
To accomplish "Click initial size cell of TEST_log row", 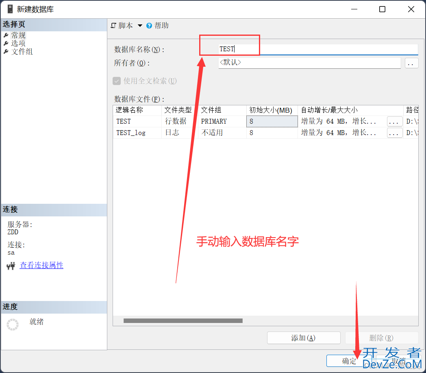I will click(x=272, y=133).
